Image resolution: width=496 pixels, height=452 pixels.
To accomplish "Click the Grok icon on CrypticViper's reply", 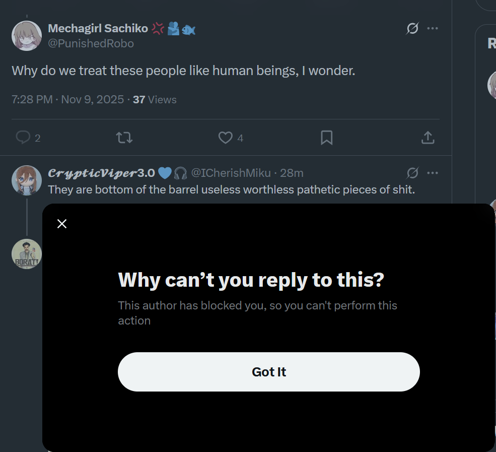I will 412,173.
